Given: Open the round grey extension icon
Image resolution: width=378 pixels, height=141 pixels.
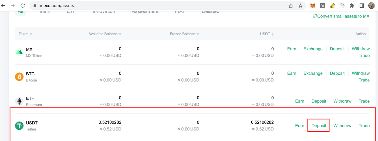Looking at the screenshot, I should [x=342, y=5].
